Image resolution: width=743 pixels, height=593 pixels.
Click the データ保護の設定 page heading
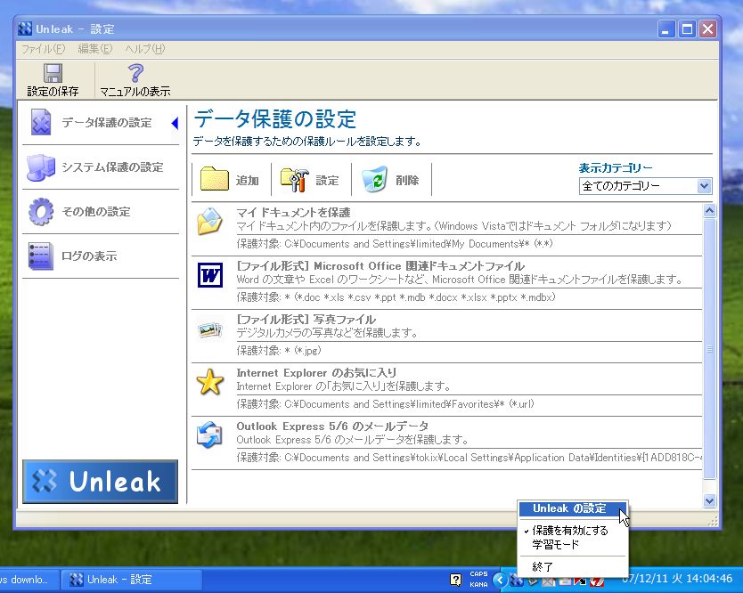[x=274, y=119]
